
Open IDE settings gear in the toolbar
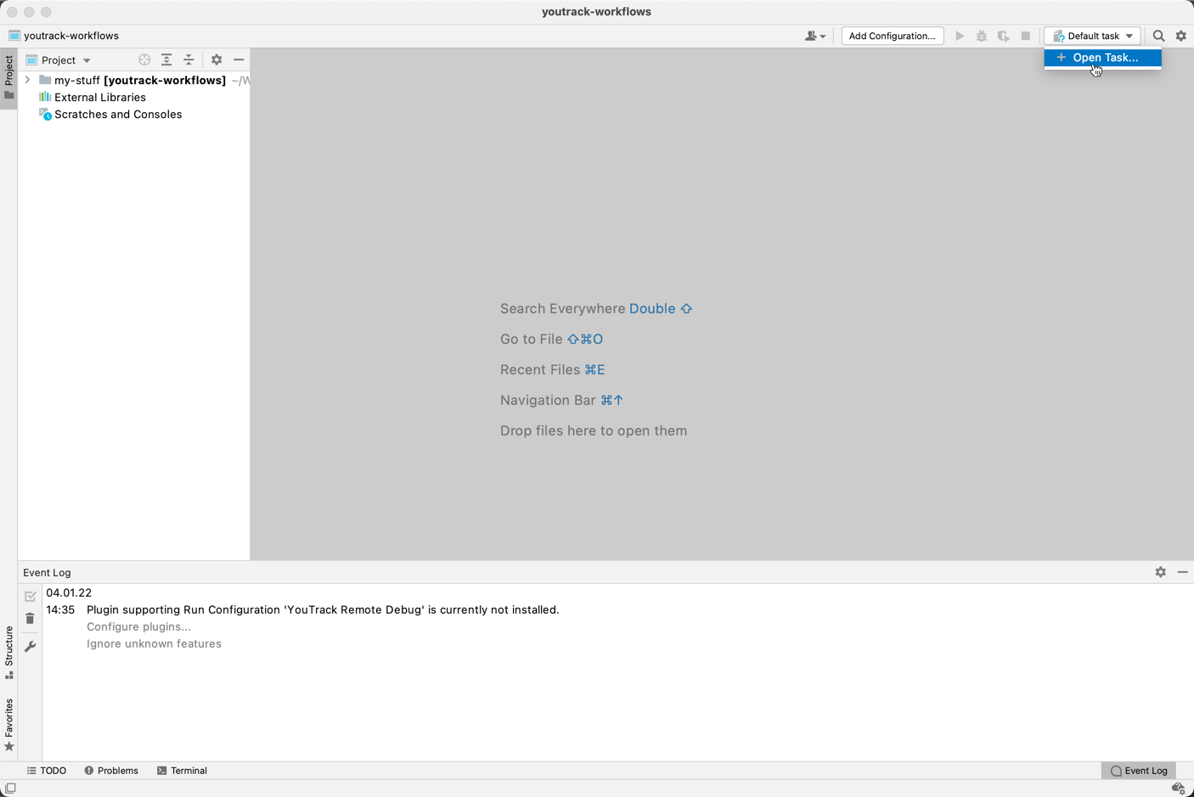[x=1181, y=36]
